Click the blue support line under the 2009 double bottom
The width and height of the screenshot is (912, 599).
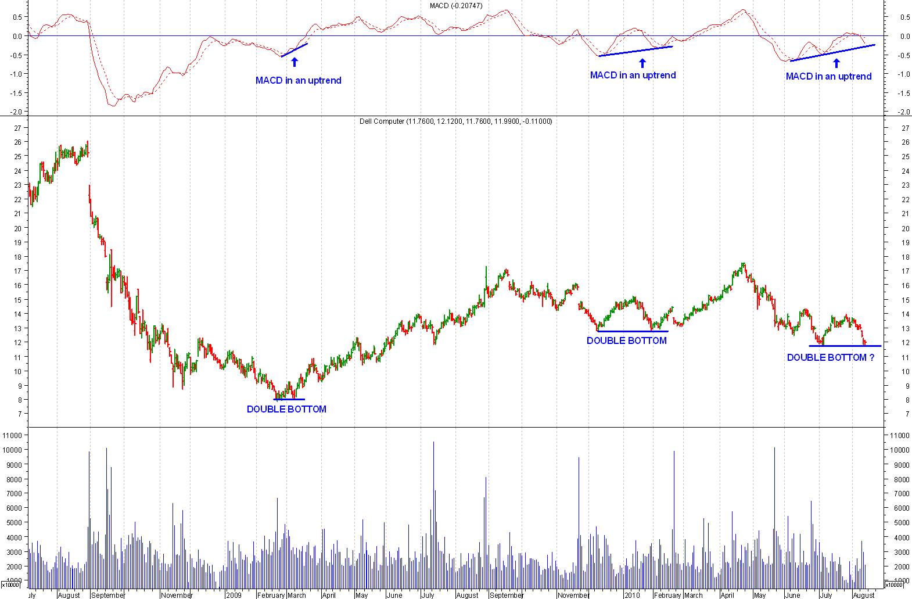click(x=289, y=399)
